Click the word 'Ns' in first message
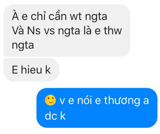Screen dimensions: 160x134 pyautogui.click(x=34, y=31)
